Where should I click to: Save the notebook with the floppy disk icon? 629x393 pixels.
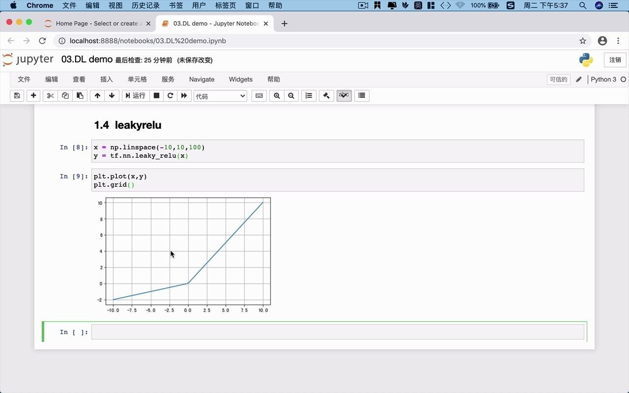17,96
